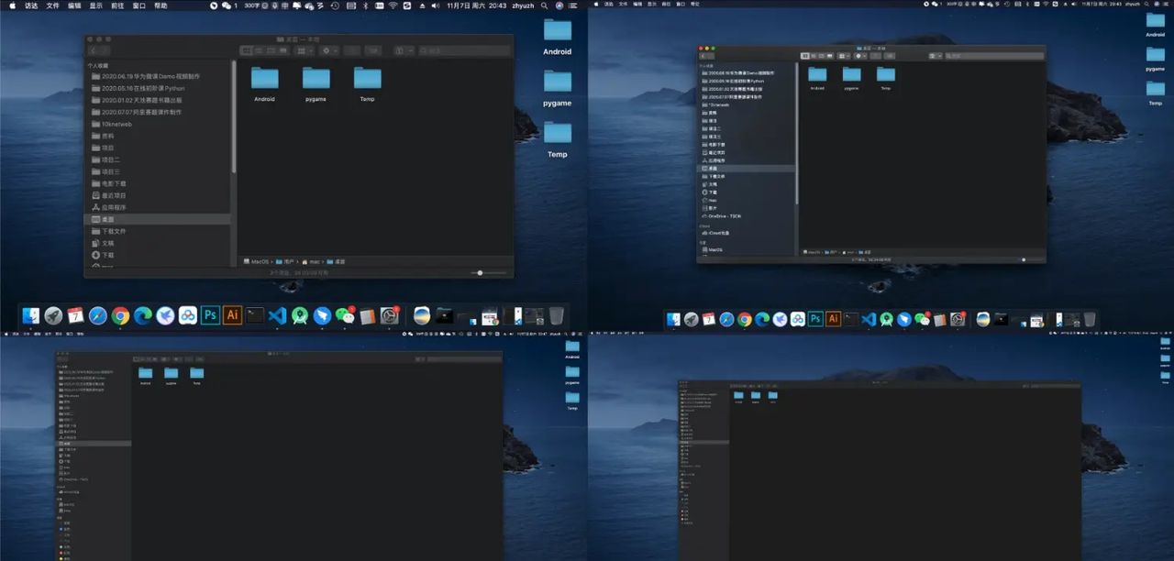Open WeChat from the top-left panel's Dock
This screenshot has height=561, width=1174.
pyautogui.click(x=345, y=315)
